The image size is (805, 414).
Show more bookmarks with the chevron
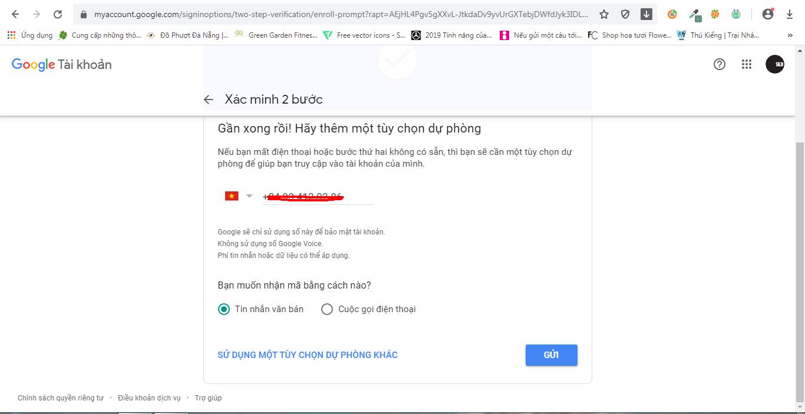tap(790, 35)
